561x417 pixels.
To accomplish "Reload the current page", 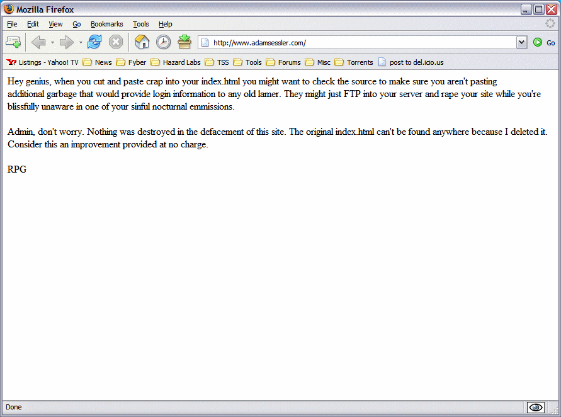I will coord(94,42).
